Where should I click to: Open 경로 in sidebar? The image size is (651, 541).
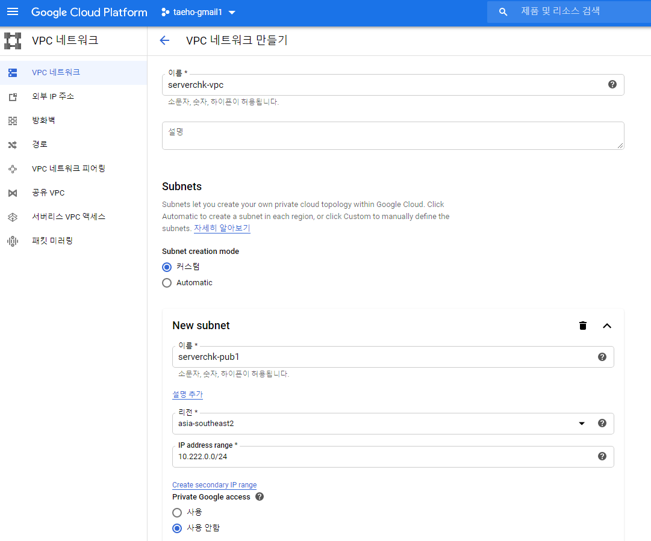(x=73, y=145)
